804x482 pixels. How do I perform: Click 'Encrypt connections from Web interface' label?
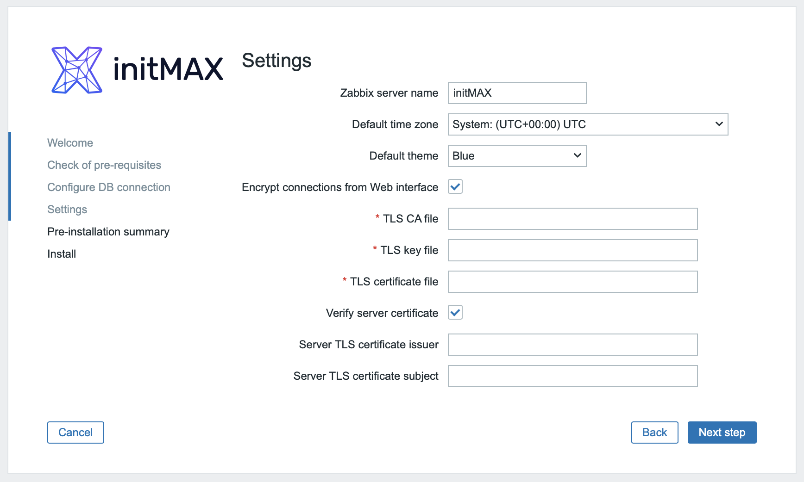340,187
